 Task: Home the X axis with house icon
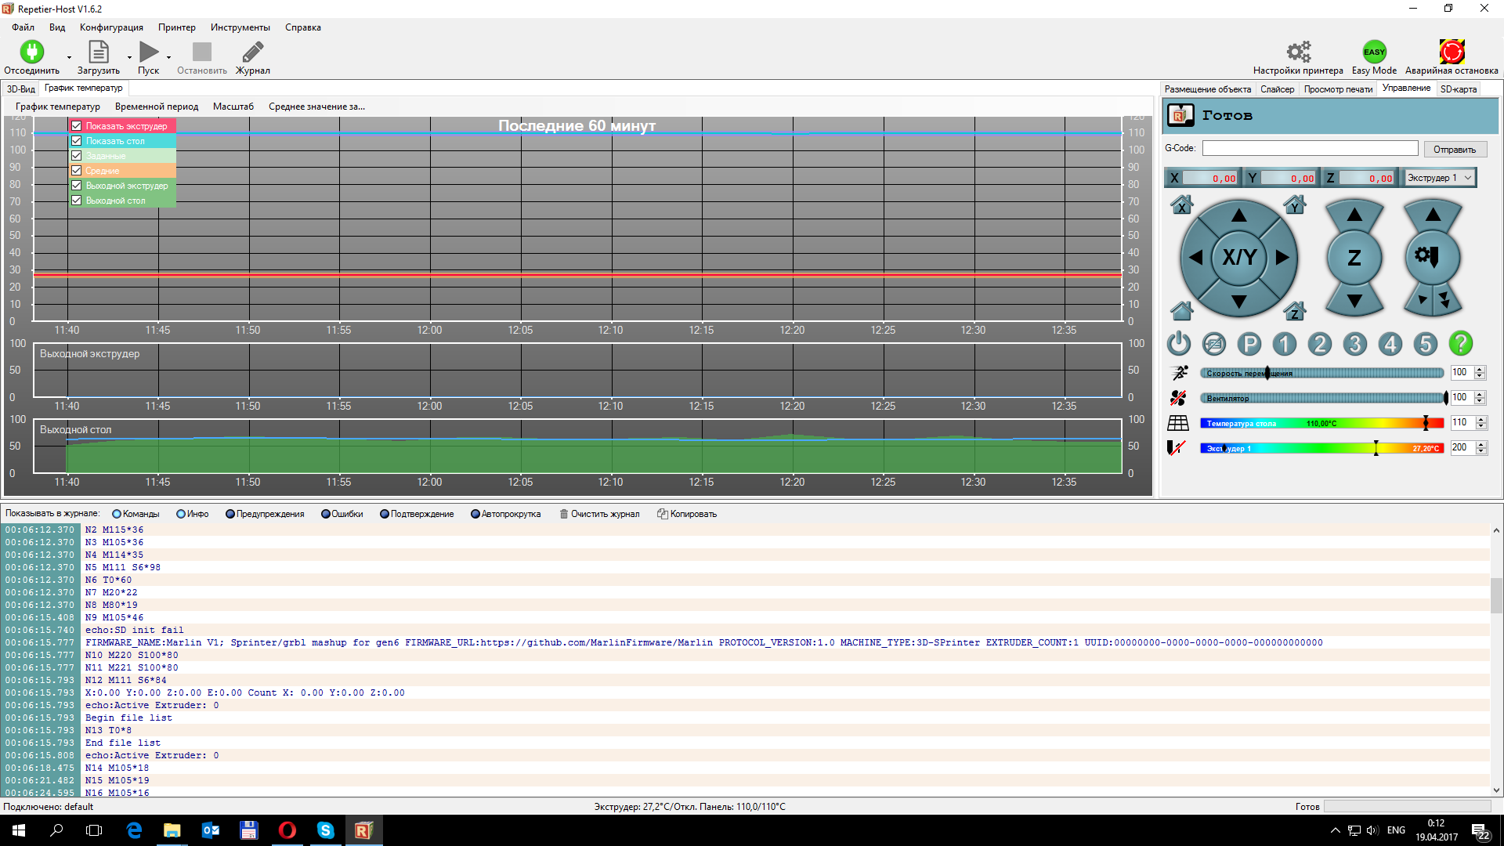coord(1181,205)
